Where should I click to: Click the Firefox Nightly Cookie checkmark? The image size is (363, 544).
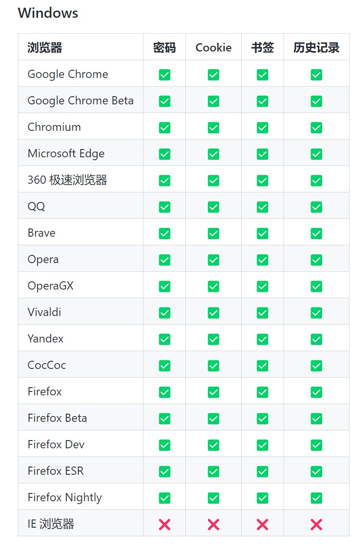(x=213, y=498)
